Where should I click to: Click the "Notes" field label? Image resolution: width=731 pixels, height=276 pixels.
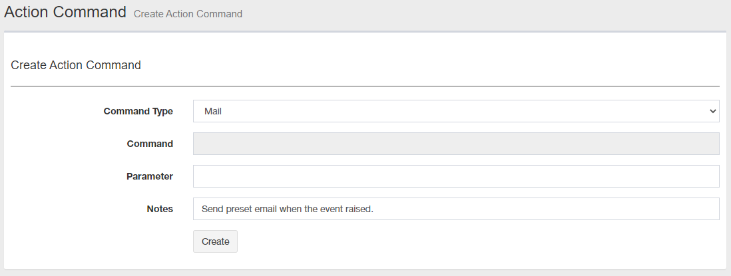pyautogui.click(x=160, y=209)
